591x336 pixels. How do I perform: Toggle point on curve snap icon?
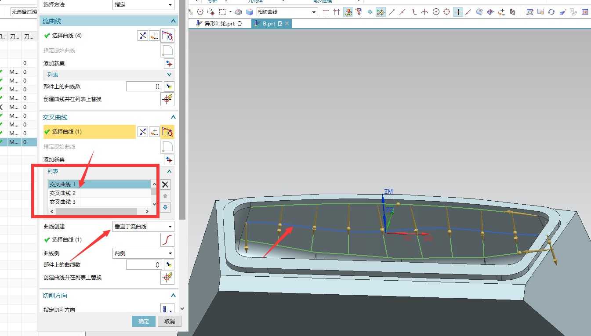[469, 12]
